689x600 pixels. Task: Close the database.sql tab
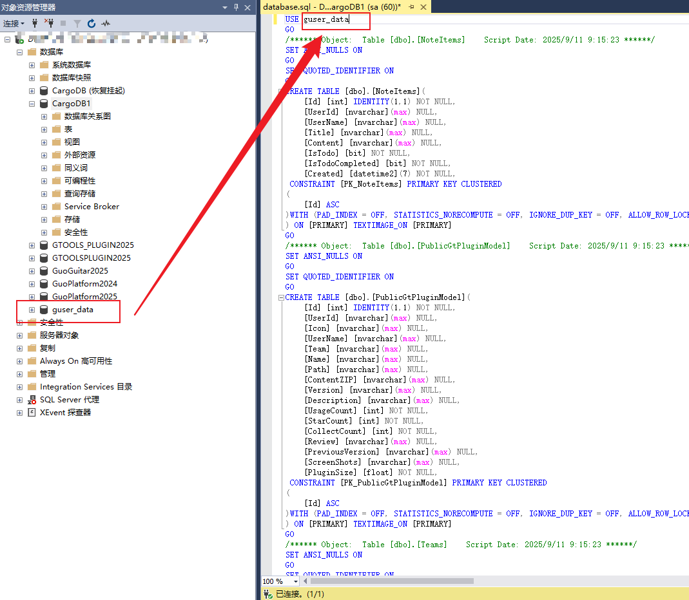(423, 7)
